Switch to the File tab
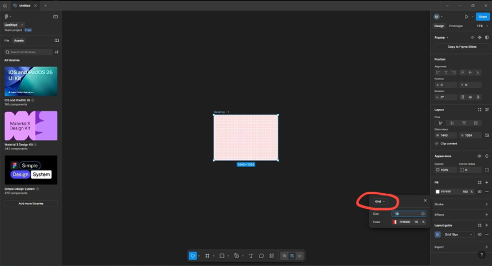This screenshot has width=492, height=266. point(7,41)
